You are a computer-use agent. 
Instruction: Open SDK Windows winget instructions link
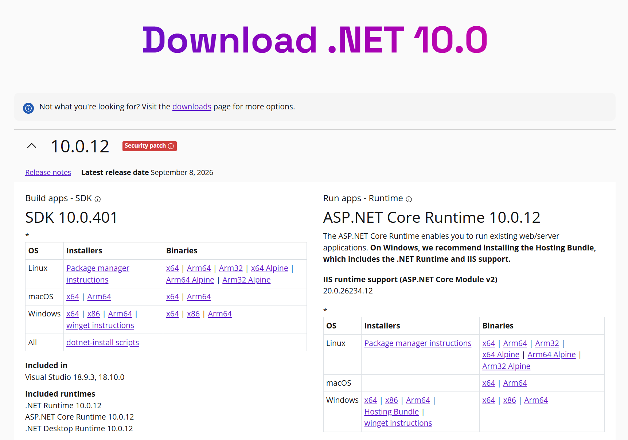100,325
